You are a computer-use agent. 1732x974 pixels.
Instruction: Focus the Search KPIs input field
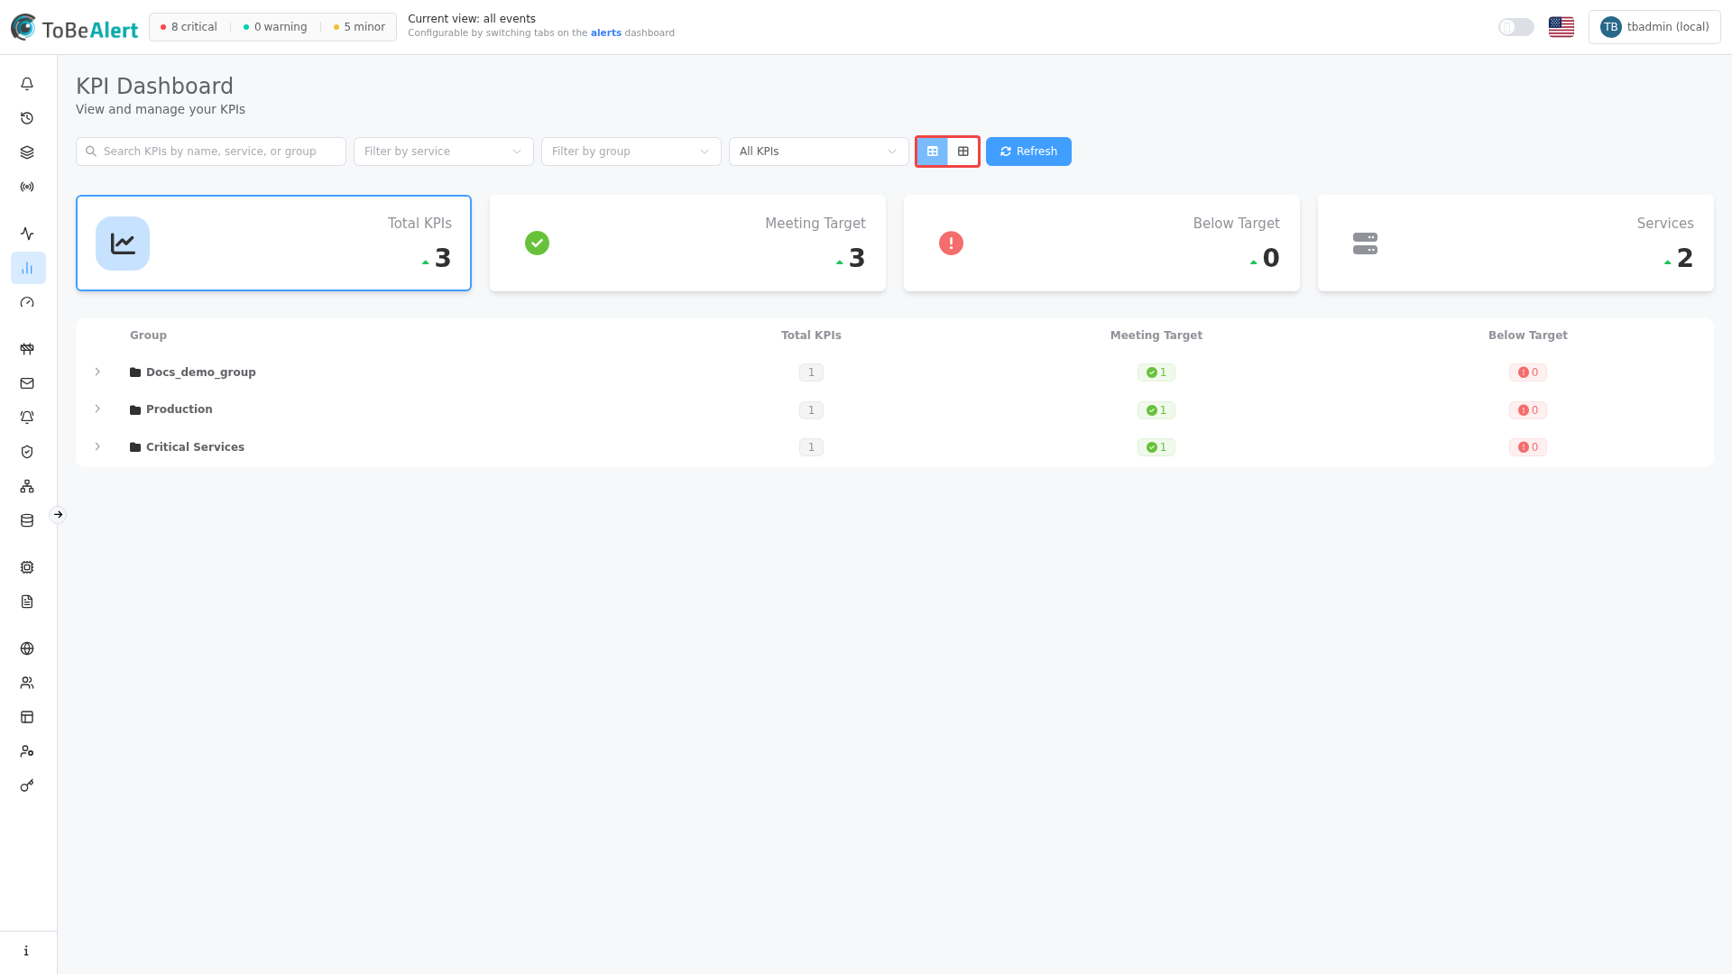[211, 152]
